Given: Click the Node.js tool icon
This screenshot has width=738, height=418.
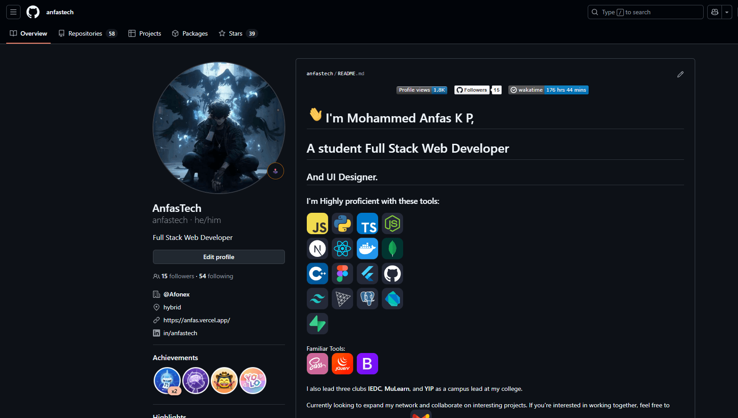Looking at the screenshot, I should pos(392,223).
